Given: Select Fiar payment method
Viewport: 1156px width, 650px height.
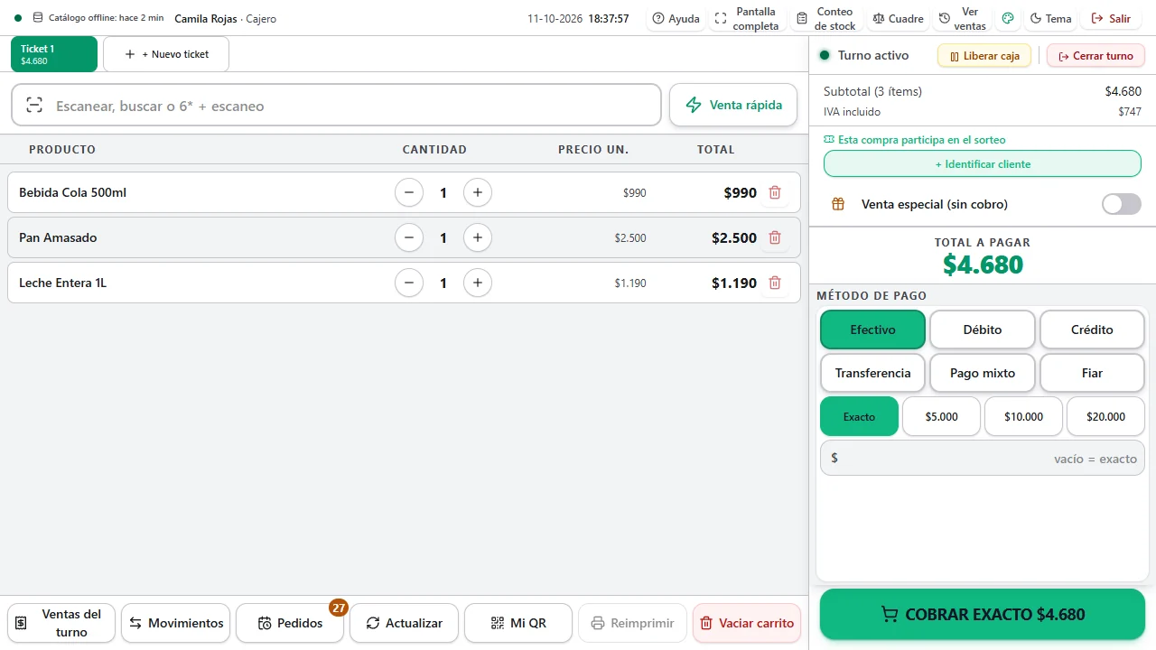Looking at the screenshot, I should (1092, 373).
